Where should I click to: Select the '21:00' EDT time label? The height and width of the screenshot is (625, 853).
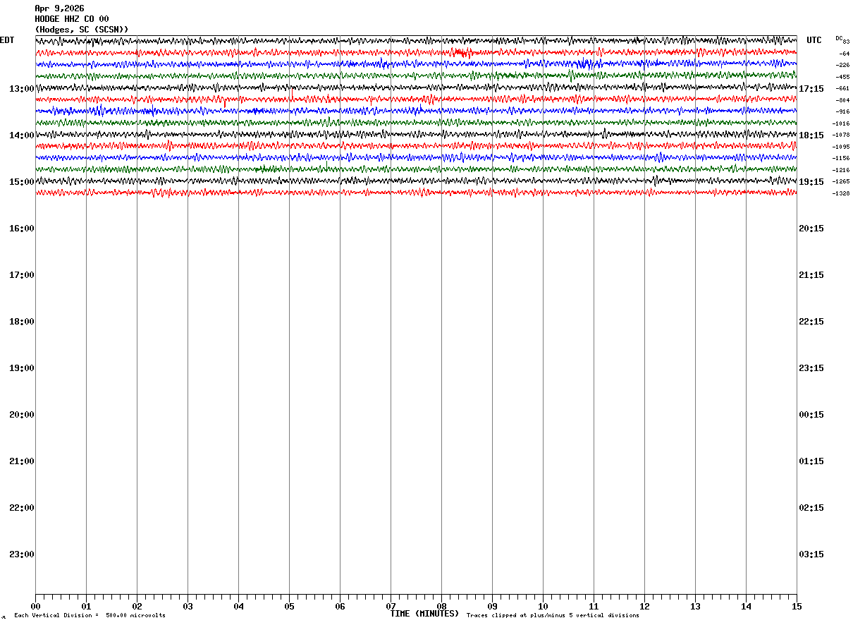22,461
